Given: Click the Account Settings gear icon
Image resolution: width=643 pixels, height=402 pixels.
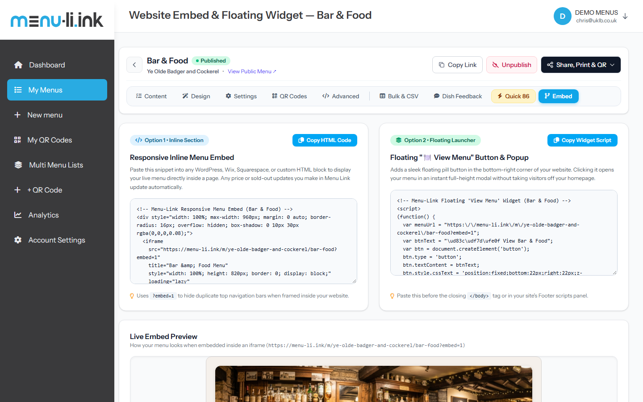Looking at the screenshot, I should coord(18,240).
